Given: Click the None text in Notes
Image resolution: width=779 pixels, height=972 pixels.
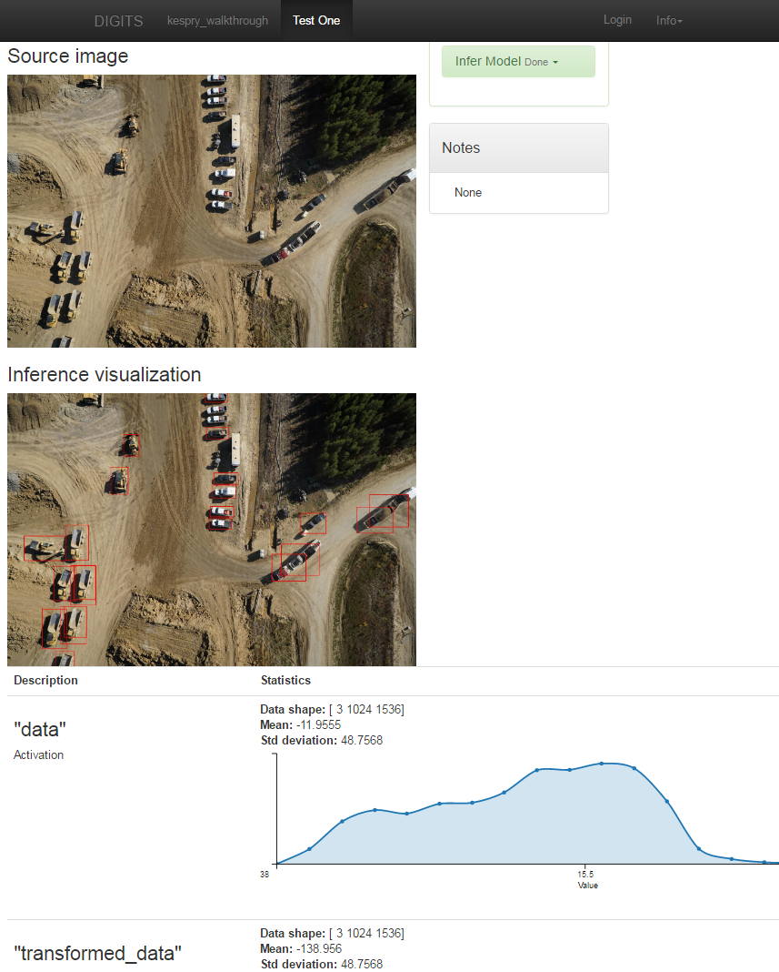Looking at the screenshot, I should 468,193.
